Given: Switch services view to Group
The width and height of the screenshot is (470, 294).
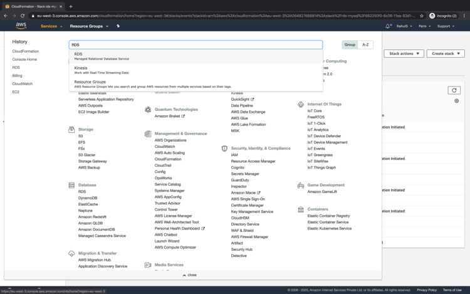Looking at the screenshot, I should pyautogui.click(x=350, y=45).
